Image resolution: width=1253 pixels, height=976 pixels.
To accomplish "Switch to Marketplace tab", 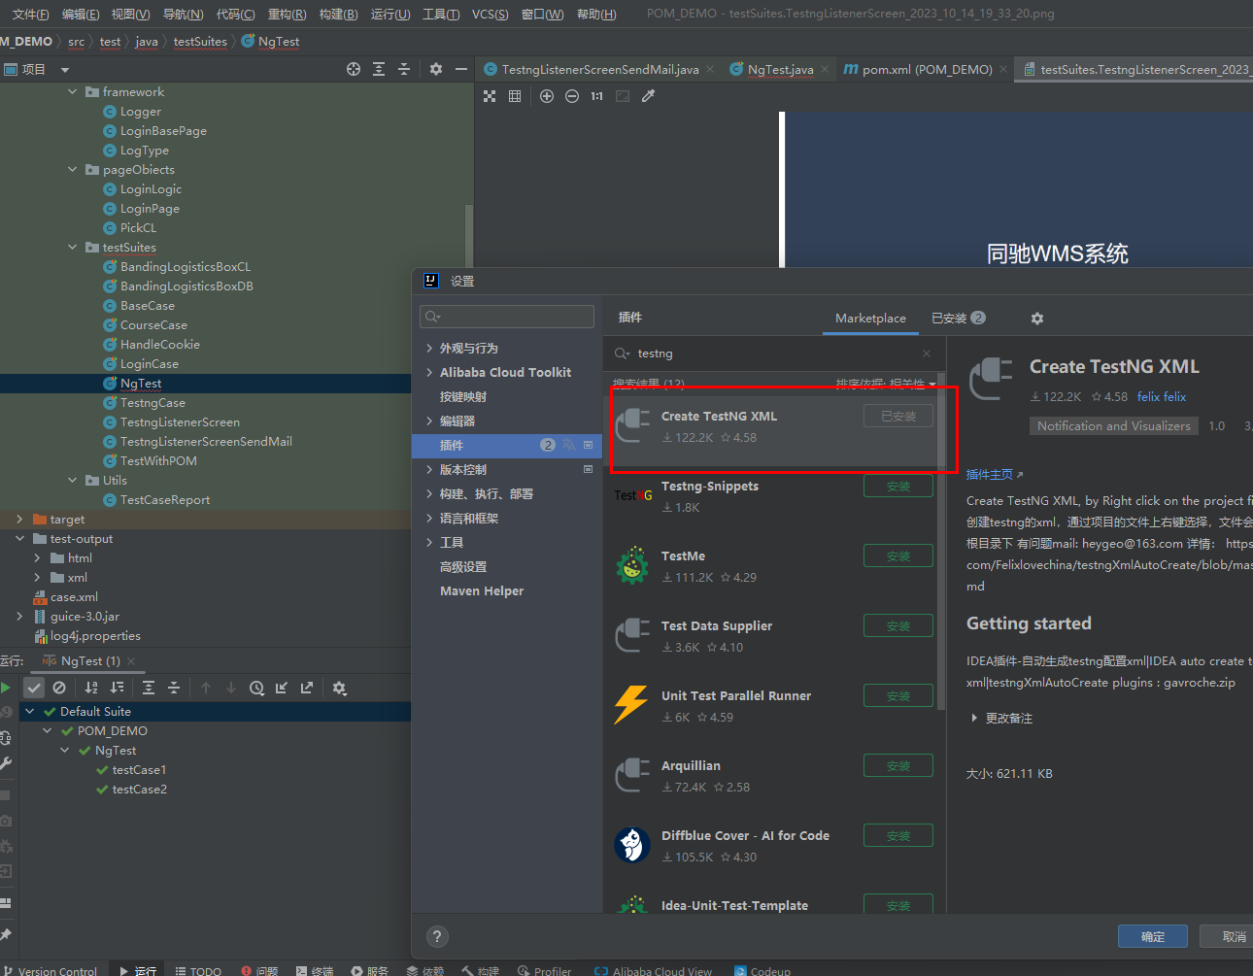I will coord(870,318).
